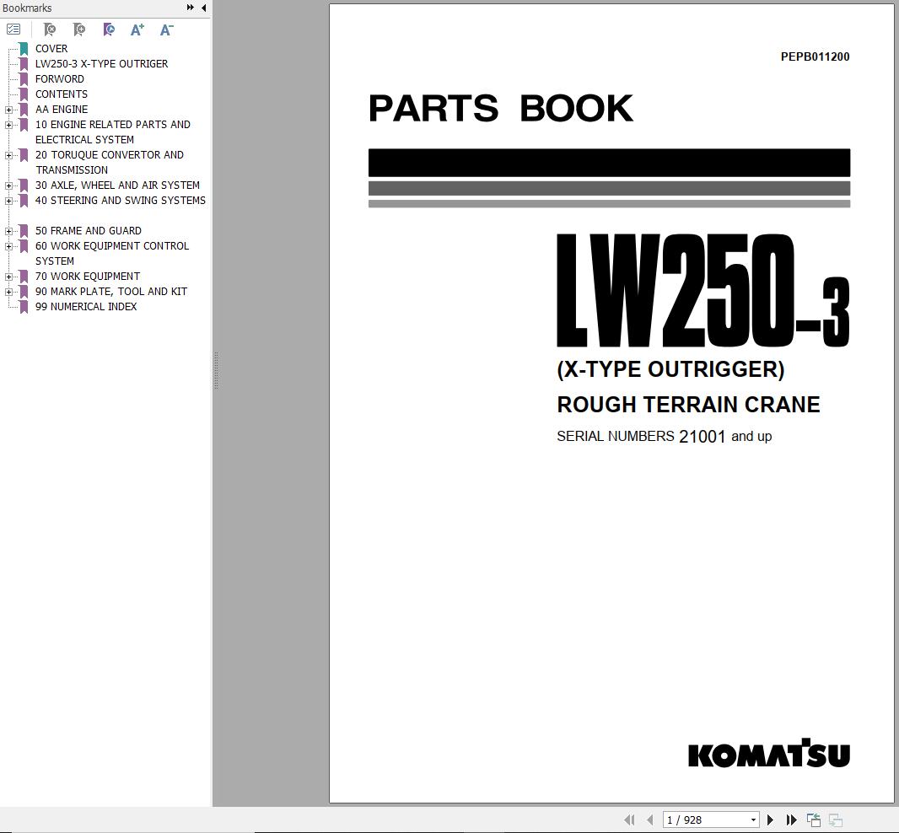Go to next page with arrow icon

pyautogui.click(x=770, y=819)
